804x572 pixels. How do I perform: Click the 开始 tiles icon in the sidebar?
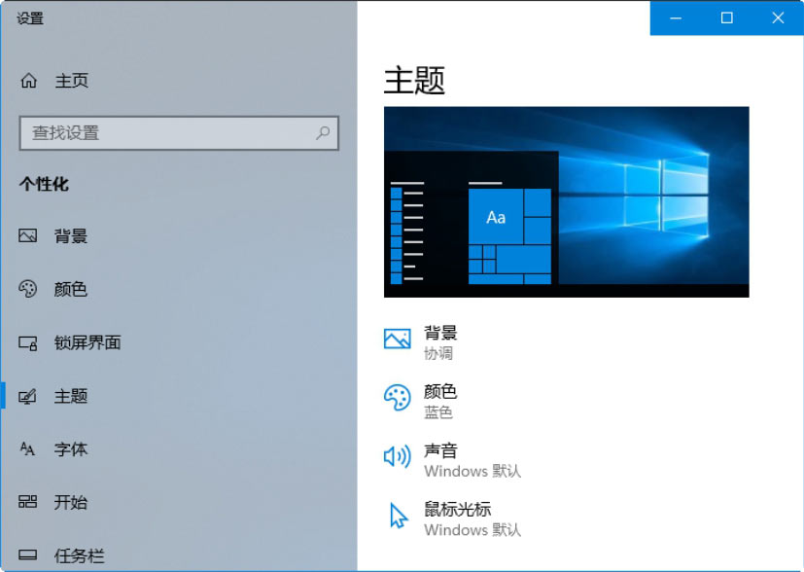coord(27,502)
